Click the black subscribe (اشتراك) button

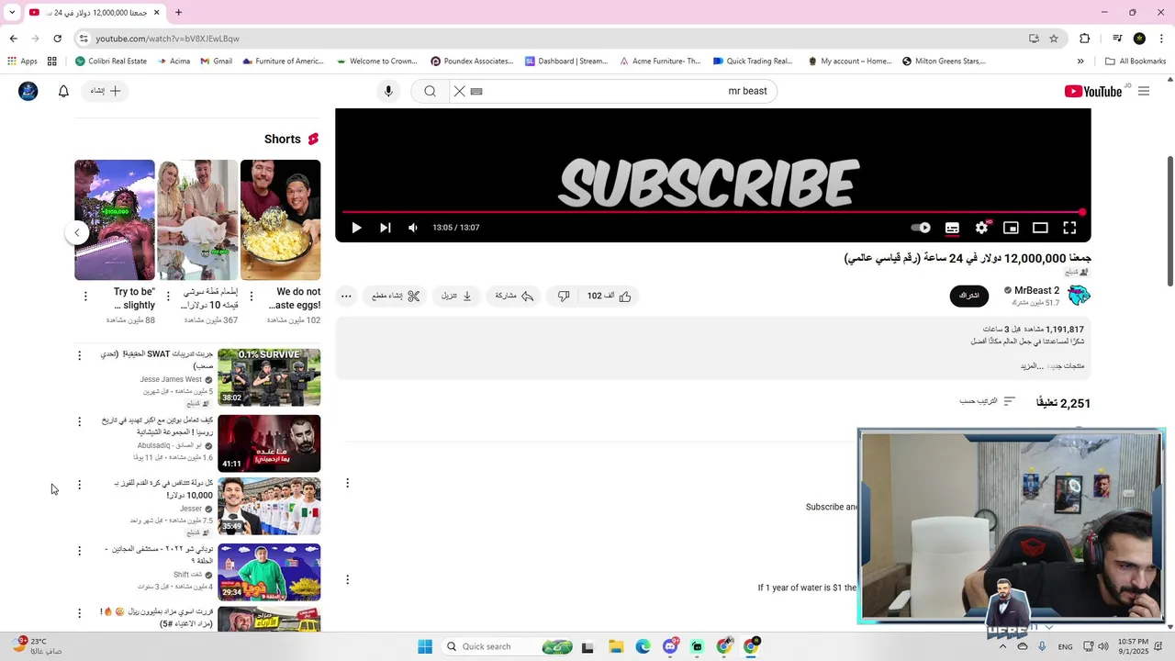click(x=969, y=296)
